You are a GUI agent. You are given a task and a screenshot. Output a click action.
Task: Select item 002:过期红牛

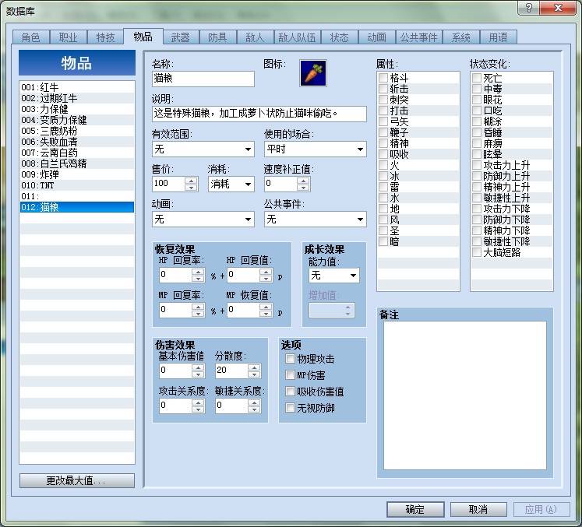coord(77,98)
